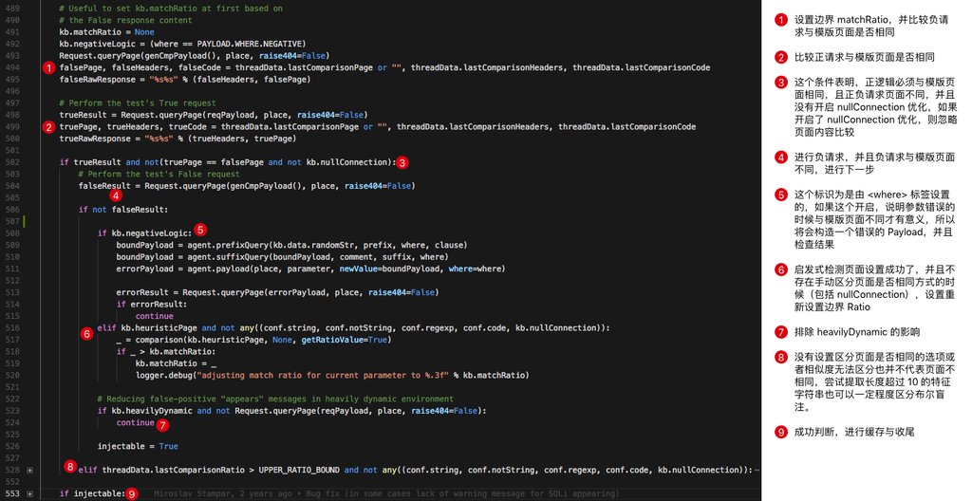Click 'PAYLOAD.WHERE.NEGATIVE' on line 492
The image size is (972, 501).
250,44
